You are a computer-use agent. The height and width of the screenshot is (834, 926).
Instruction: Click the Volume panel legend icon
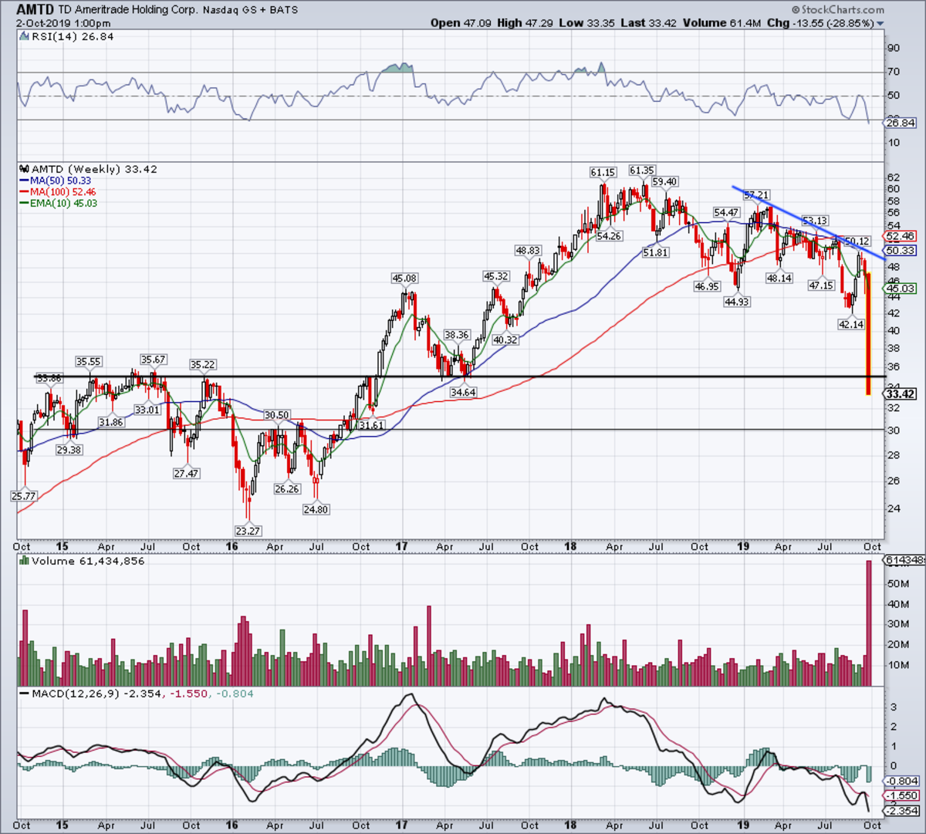click(24, 561)
